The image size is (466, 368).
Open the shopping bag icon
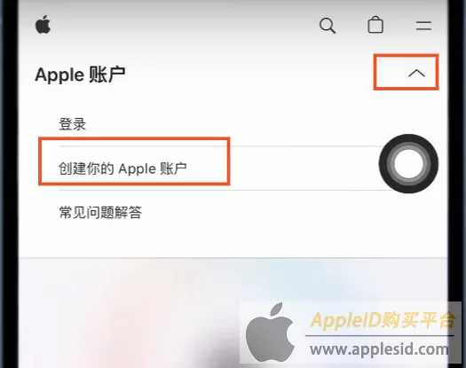pyautogui.click(x=375, y=24)
